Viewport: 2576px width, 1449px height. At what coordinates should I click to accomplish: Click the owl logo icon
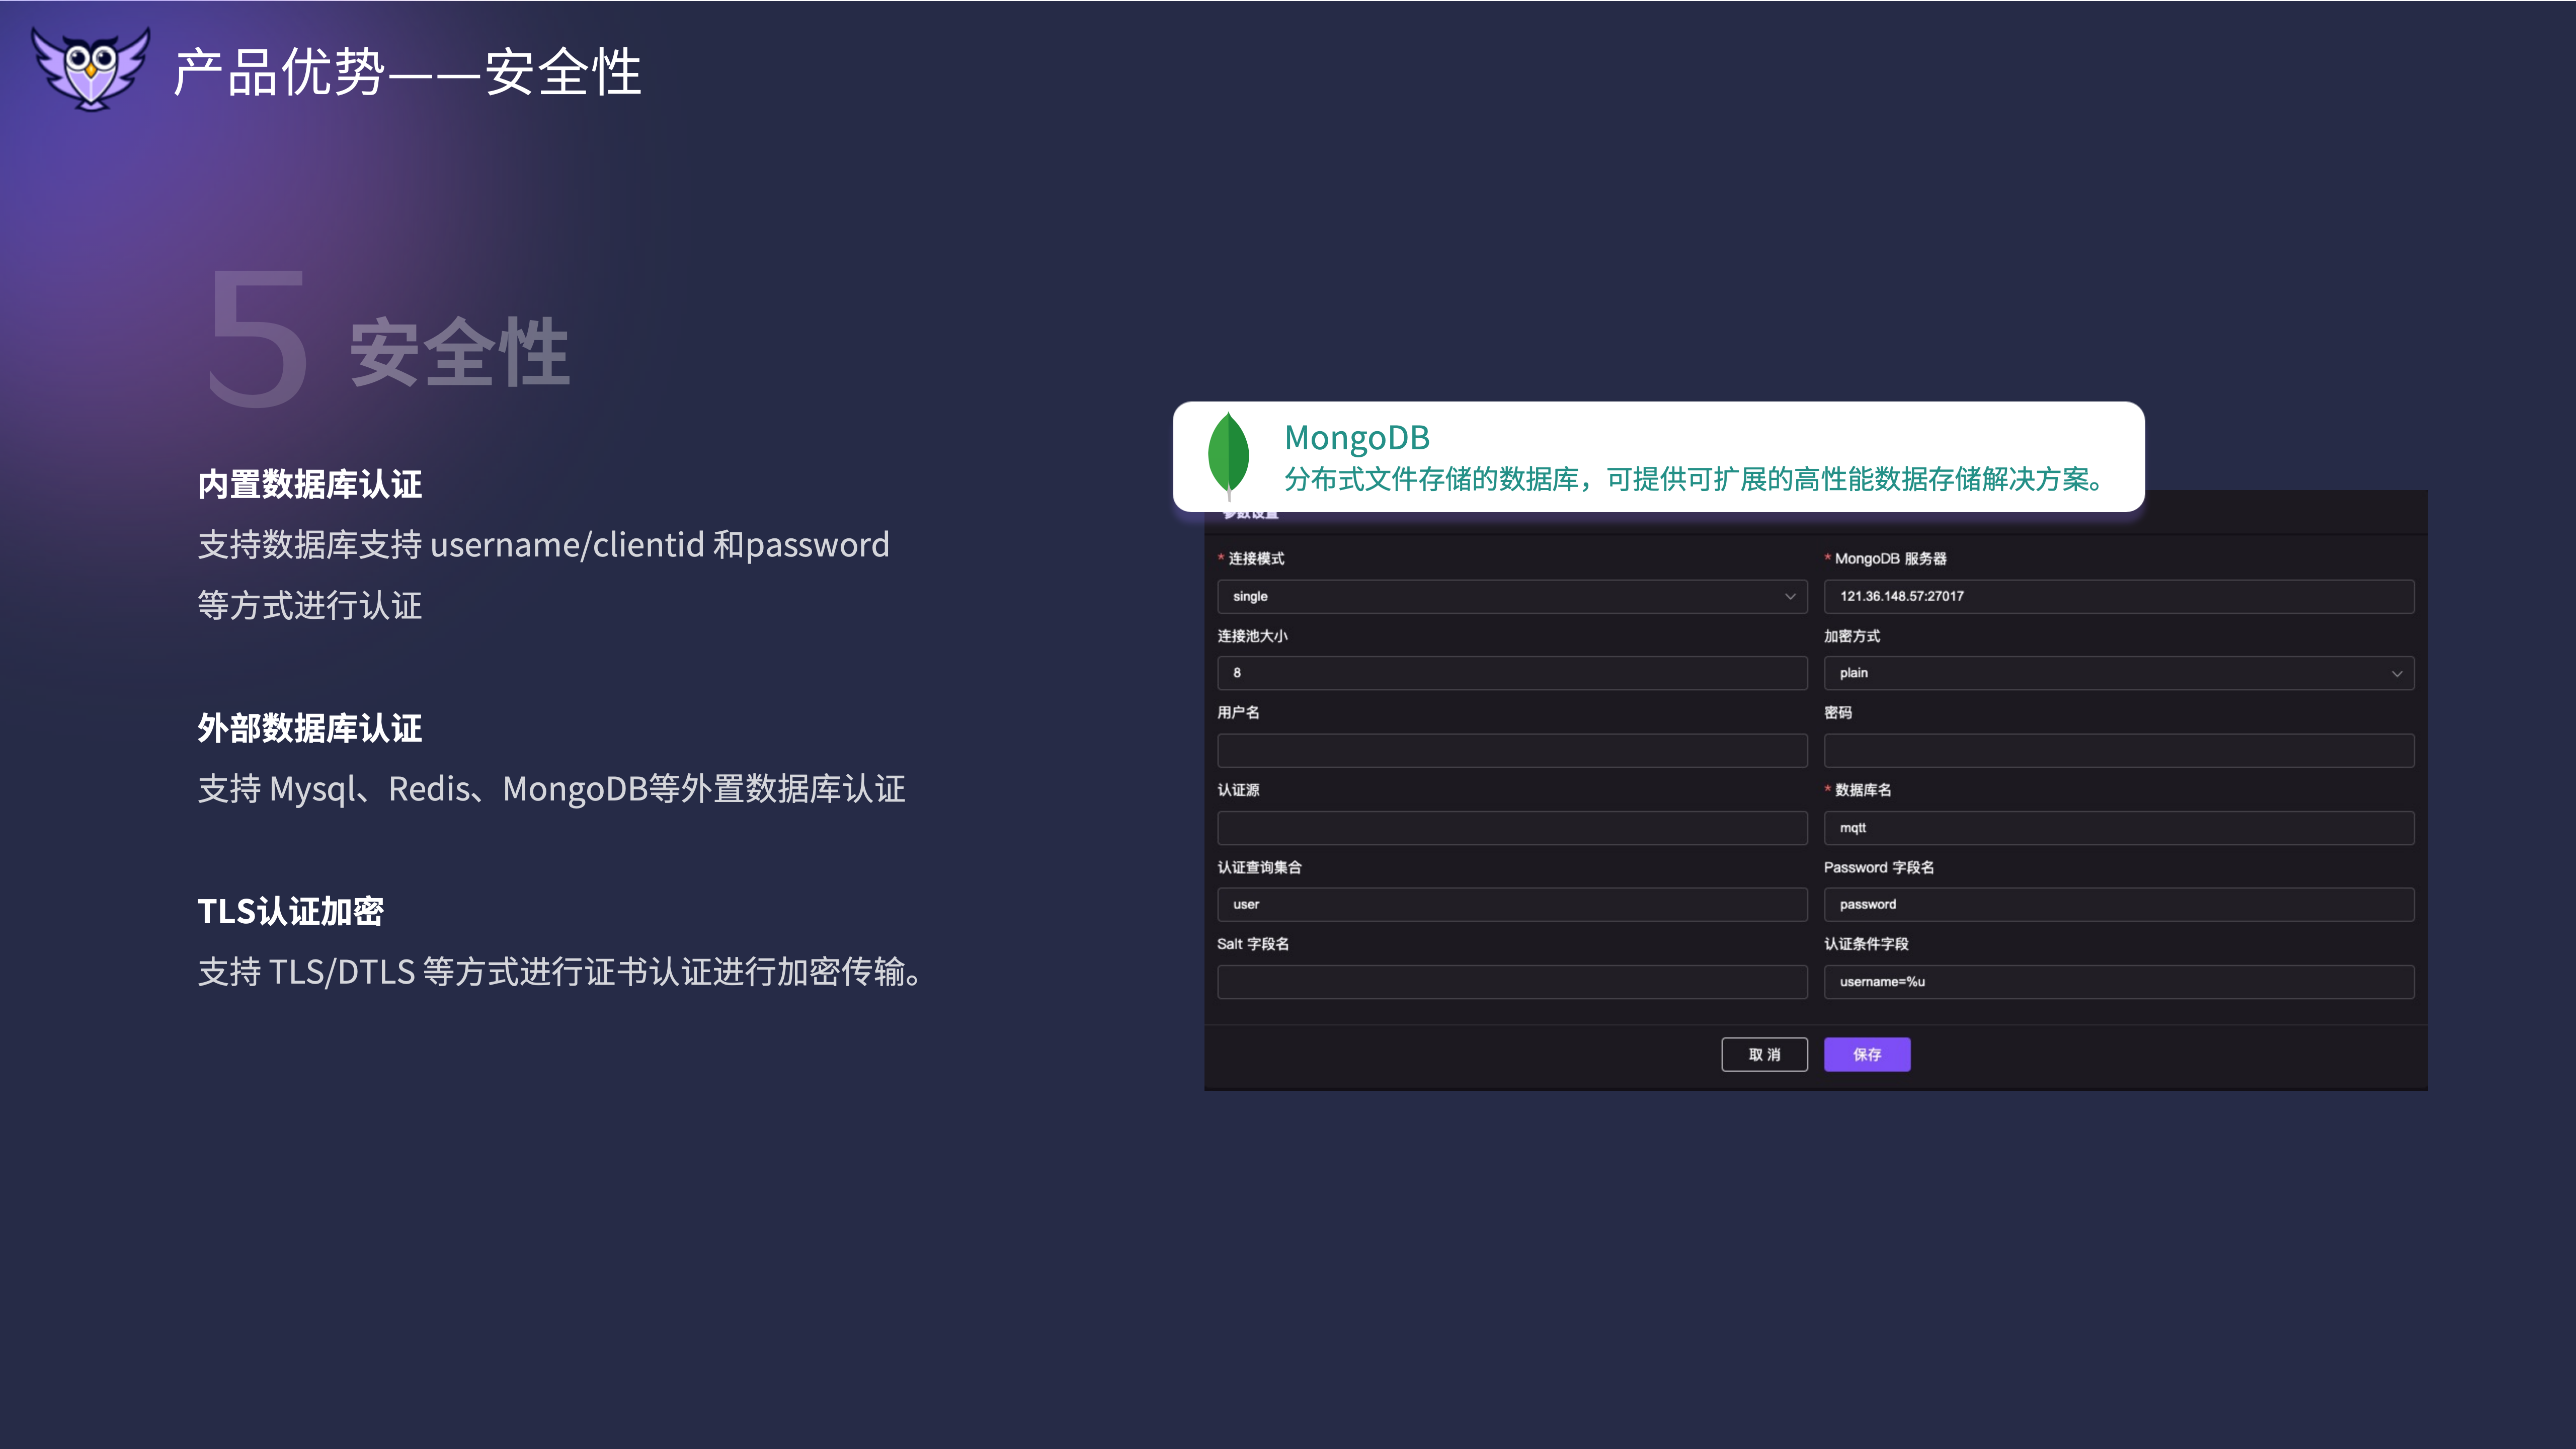point(91,68)
